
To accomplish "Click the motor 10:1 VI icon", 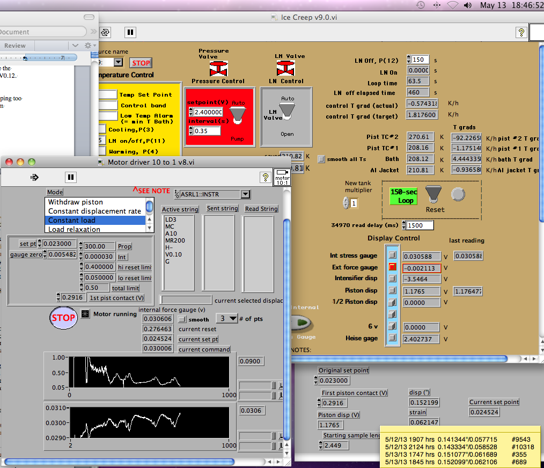I will click(282, 177).
